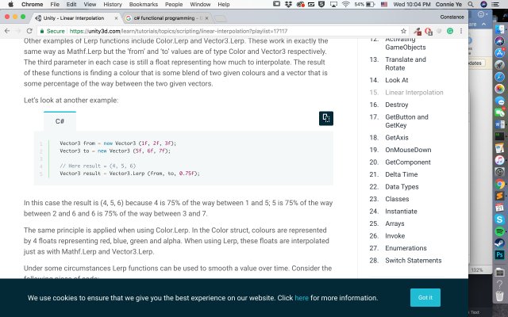Go back to the previous page
The height and width of the screenshot is (317, 508).
pos(7,31)
